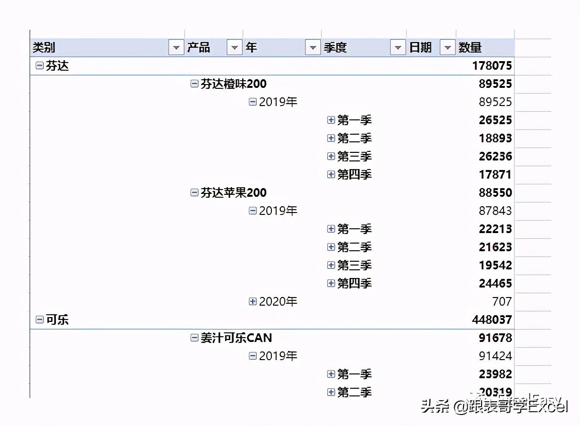Select the 2020年 quantity cell 707
The height and width of the screenshot is (426, 580).
[x=502, y=302]
